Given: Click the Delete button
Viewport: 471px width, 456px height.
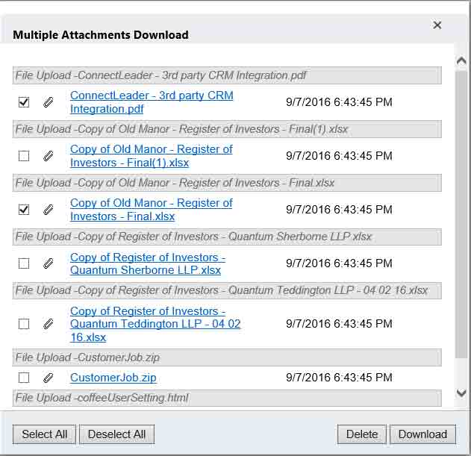Looking at the screenshot, I should click(362, 434).
